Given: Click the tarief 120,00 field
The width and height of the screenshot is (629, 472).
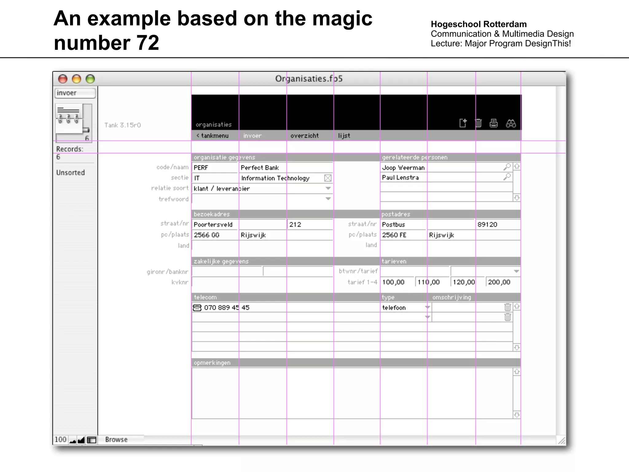Looking at the screenshot, I should click(467, 282).
